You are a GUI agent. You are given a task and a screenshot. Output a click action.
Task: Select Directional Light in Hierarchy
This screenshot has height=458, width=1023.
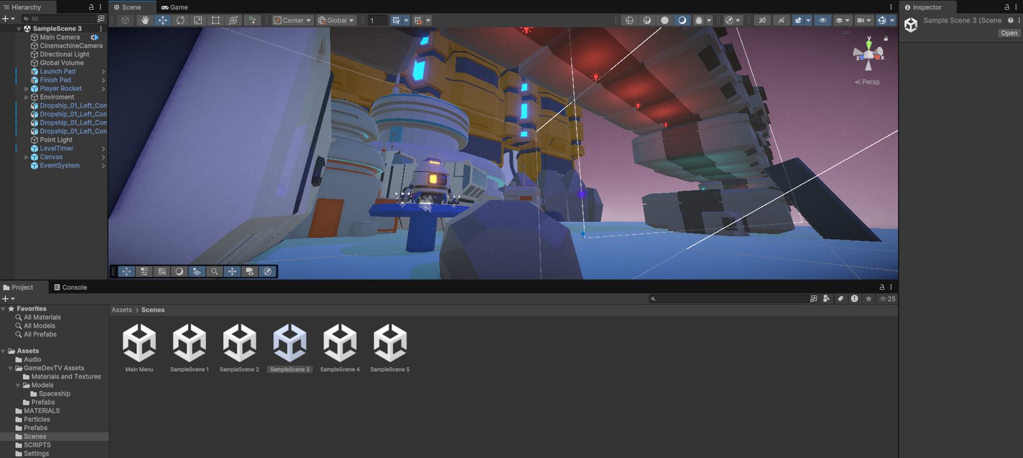pos(64,54)
